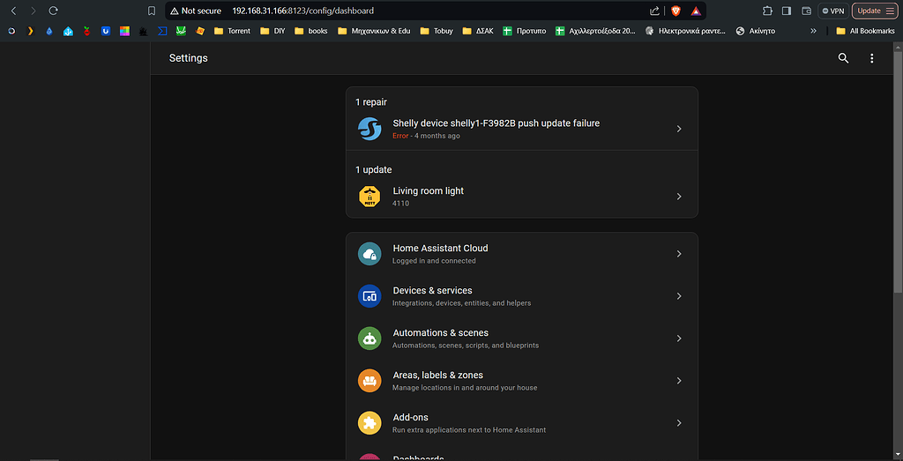Click the Devices & services icon
The height and width of the screenshot is (461, 903).
pos(369,296)
